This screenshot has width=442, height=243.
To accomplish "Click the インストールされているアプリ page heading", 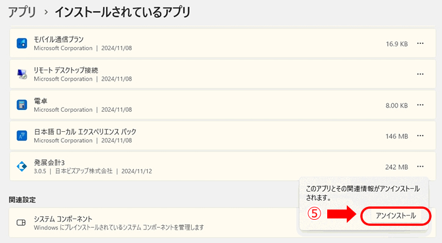I will [x=123, y=12].
